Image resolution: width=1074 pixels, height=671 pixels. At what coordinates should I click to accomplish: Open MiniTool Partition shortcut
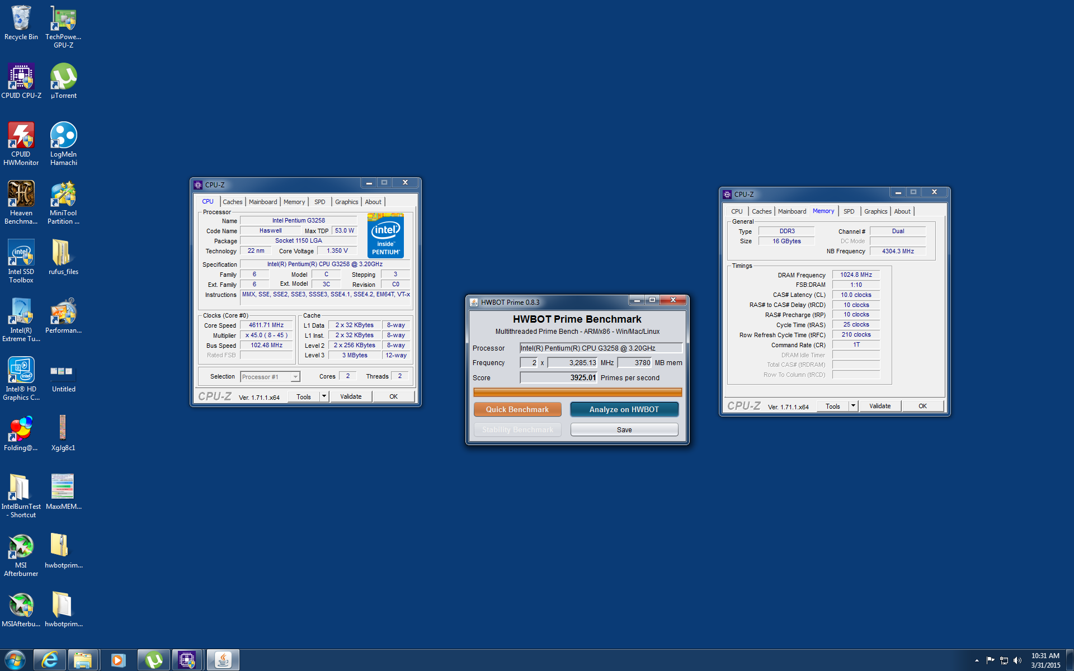click(63, 203)
